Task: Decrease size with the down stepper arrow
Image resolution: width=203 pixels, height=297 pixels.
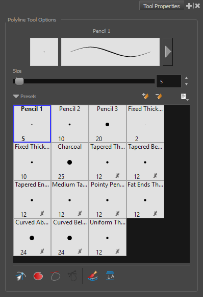Action: [x=186, y=84]
